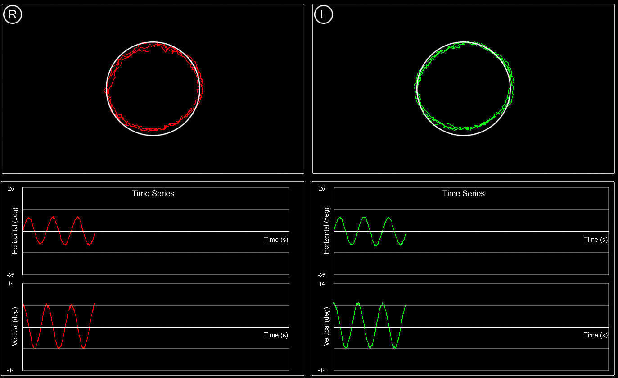Click the -25 axis value on the green chart

coord(321,275)
